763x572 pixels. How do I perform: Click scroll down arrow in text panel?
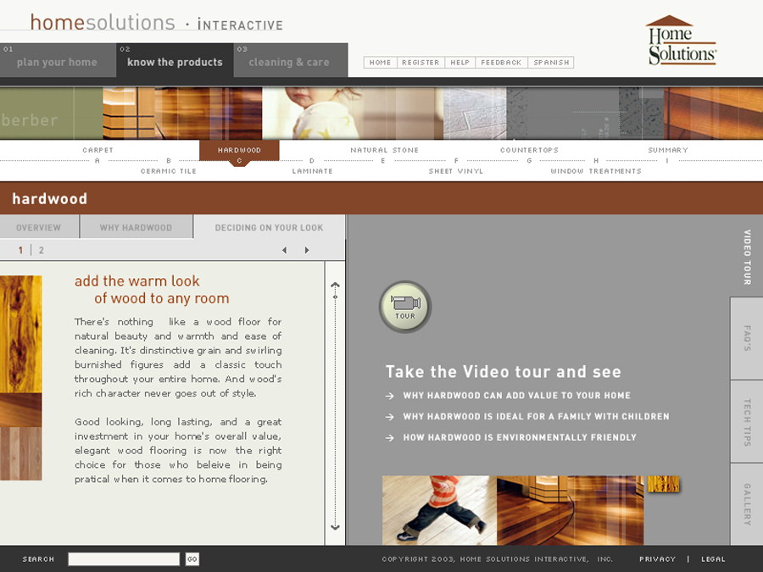click(335, 527)
